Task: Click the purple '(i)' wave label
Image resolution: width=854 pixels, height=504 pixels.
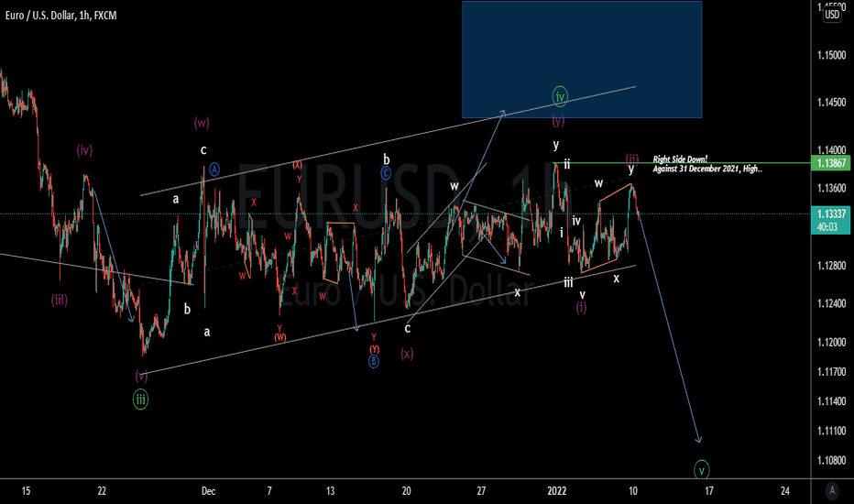Action: click(x=582, y=307)
